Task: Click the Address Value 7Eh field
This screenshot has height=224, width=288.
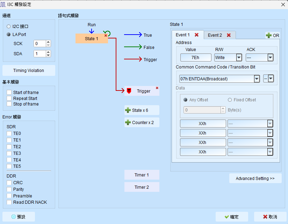Action: (x=196, y=57)
